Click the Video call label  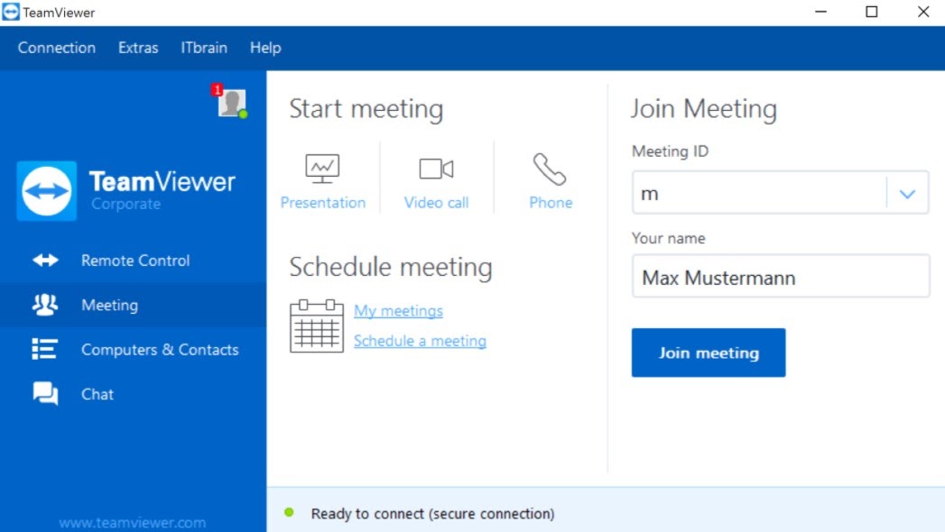(436, 203)
